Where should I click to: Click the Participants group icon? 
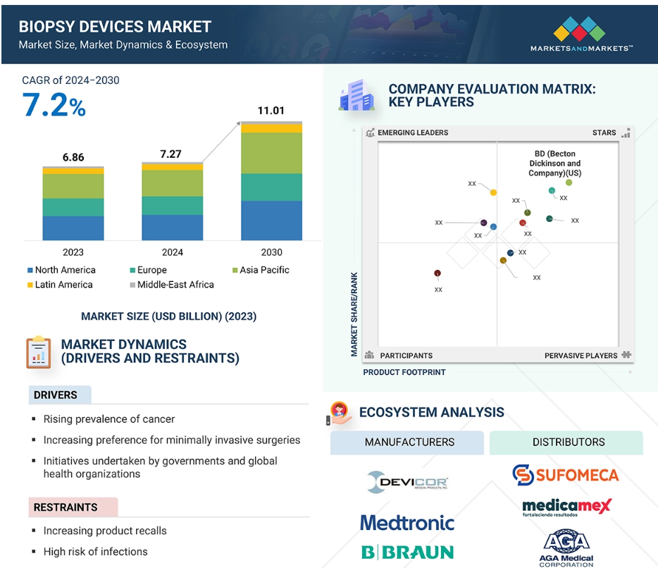point(369,355)
